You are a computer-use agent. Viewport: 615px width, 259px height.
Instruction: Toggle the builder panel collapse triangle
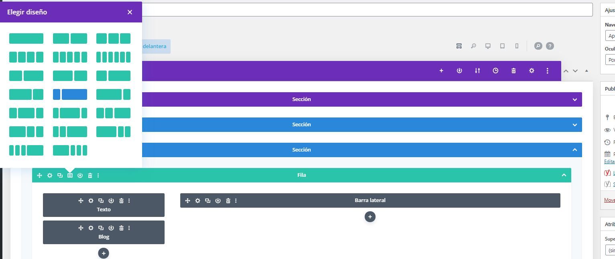586,71
